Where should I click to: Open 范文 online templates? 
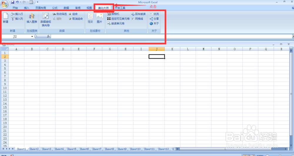pyautogui.click(x=90, y=18)
